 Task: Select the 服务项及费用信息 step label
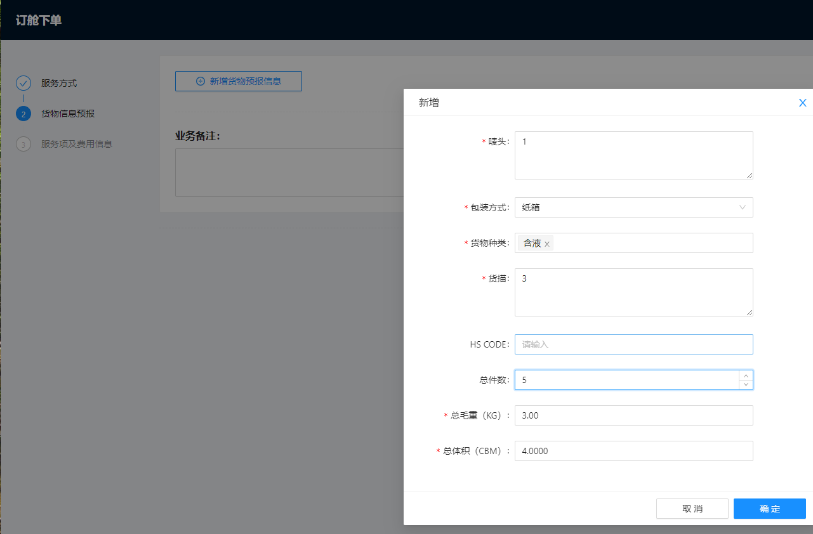[76, 144]
